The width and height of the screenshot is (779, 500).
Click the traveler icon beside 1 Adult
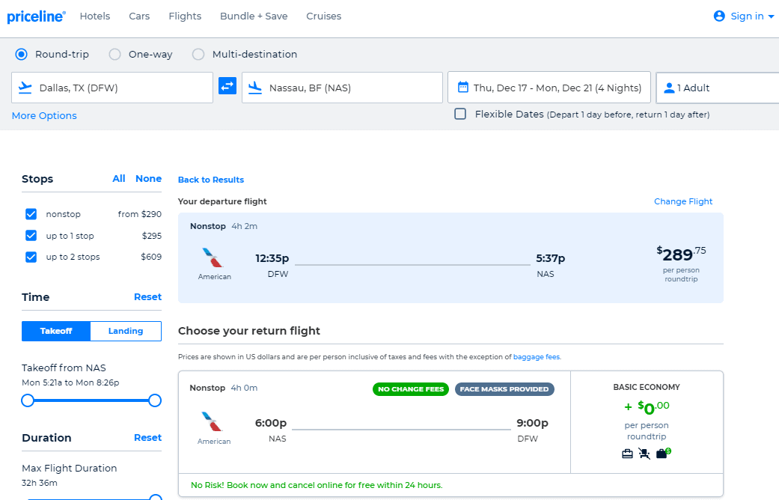[x=668, y=88]
